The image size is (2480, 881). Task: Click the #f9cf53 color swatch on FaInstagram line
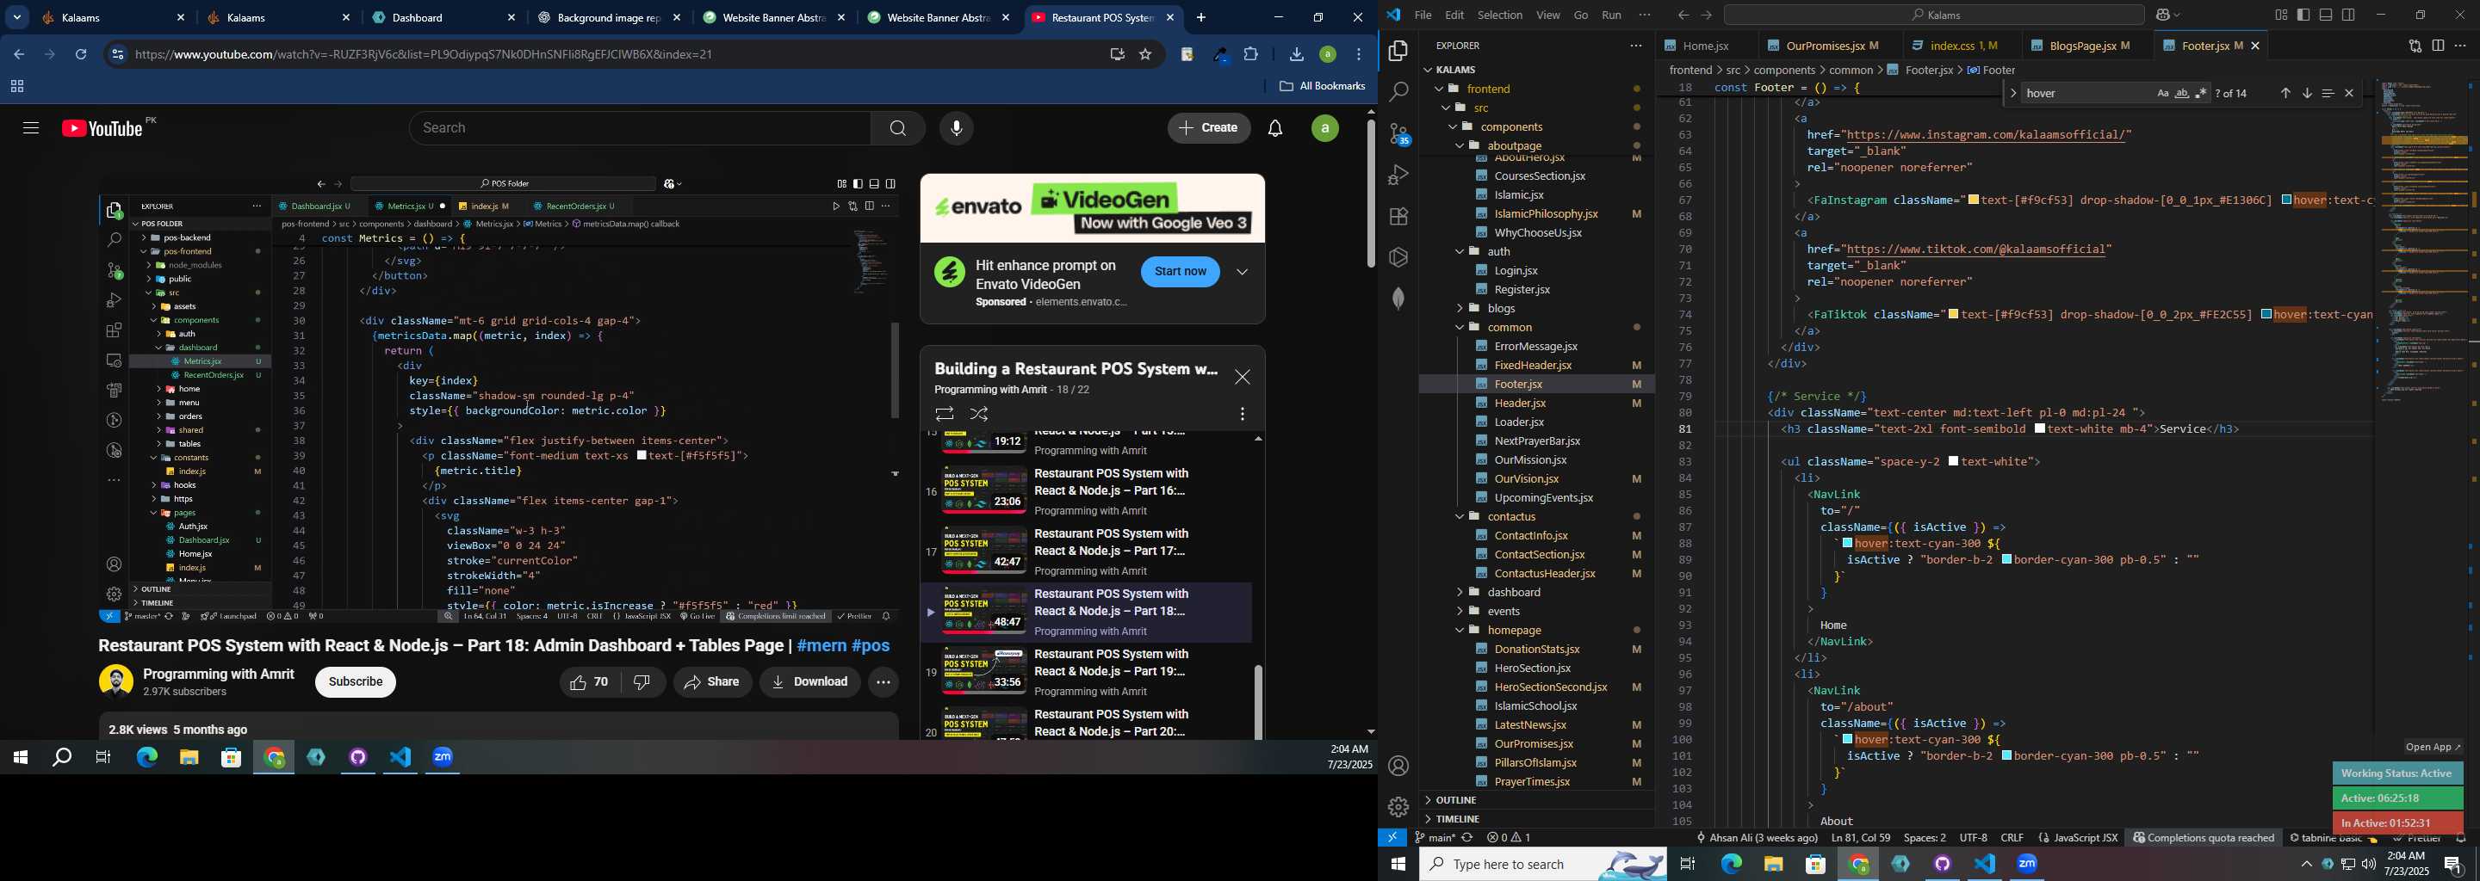coord(1974,200)
